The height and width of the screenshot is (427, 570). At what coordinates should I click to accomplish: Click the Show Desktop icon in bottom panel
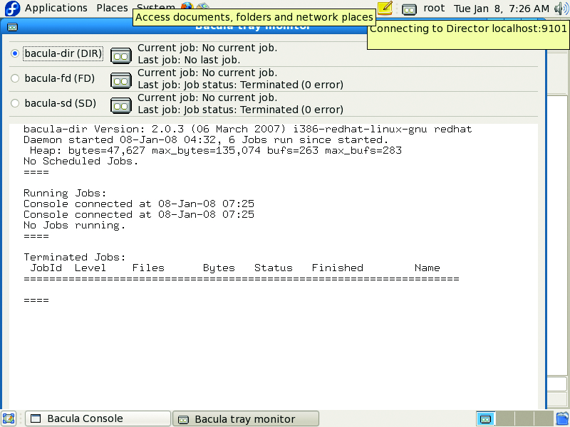tap(9, 418)
